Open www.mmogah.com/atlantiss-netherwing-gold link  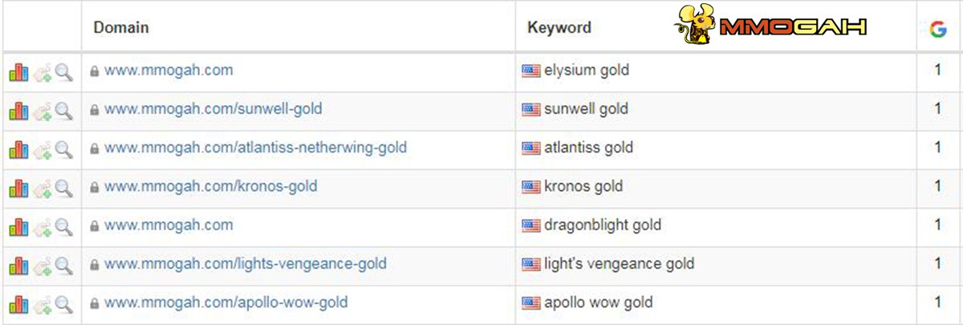pos(255,148)
